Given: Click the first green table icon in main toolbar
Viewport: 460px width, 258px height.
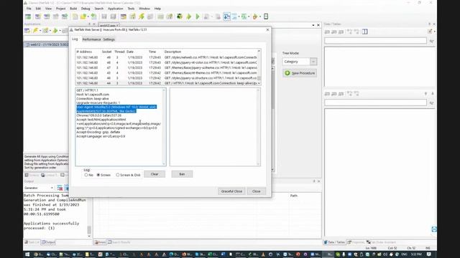Looking at the screenshot, I should pos(28,16).
